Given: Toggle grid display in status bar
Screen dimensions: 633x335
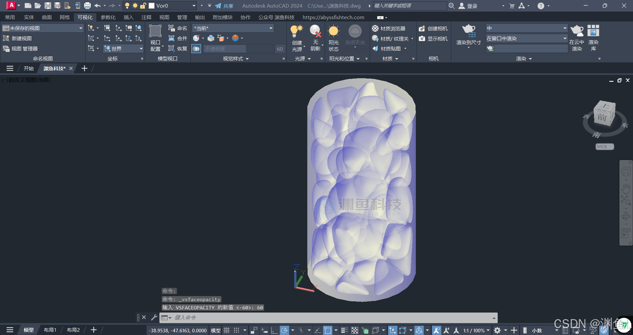Looking at the screenshot, I should (x=227, y=330).
